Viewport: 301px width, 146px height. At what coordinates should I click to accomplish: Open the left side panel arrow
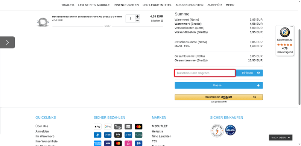(7, 42)
